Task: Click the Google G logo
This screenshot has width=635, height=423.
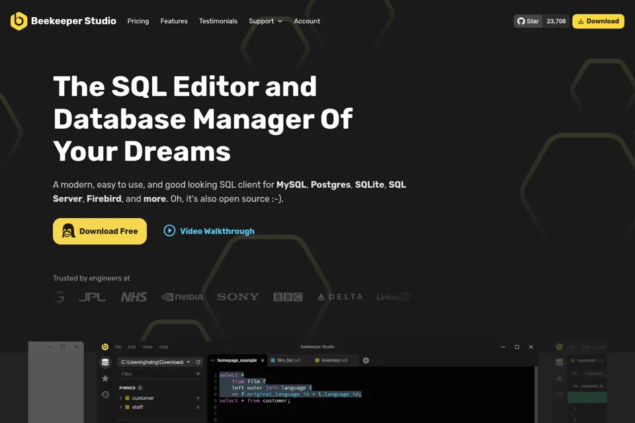Action: point(59,297)
